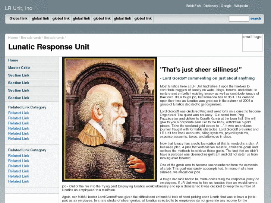Open the Wikipedia header link

(241, 6)
